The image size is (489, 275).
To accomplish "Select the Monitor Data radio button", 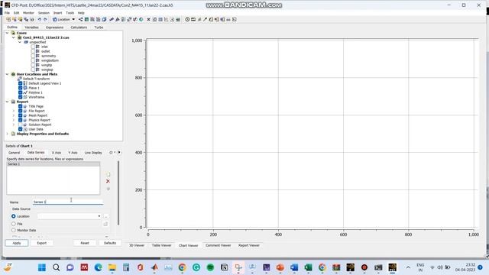I will tap(14, 230).
